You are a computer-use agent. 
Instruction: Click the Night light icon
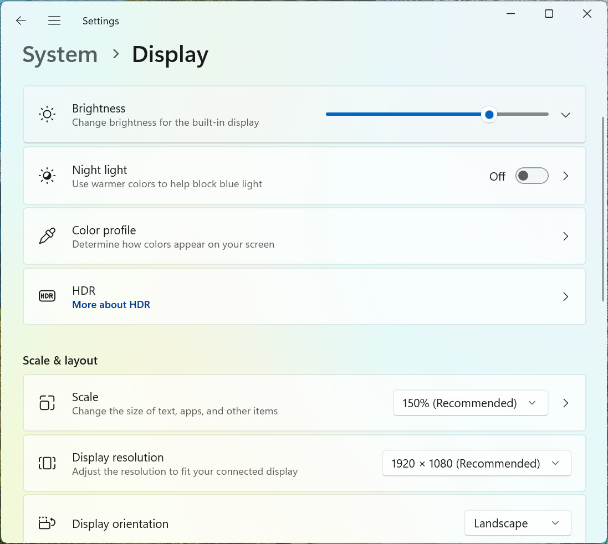tap(47, 176)
